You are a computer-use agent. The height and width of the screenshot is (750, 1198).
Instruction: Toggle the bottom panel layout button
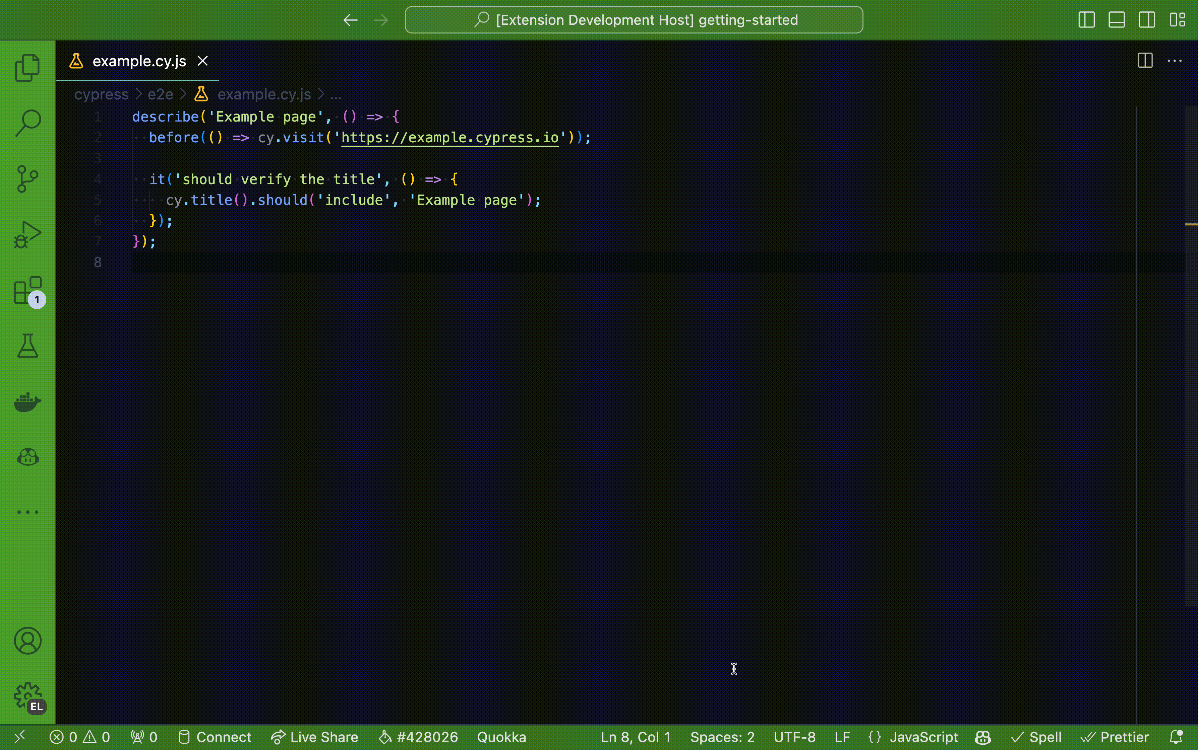pos(1117,20)
